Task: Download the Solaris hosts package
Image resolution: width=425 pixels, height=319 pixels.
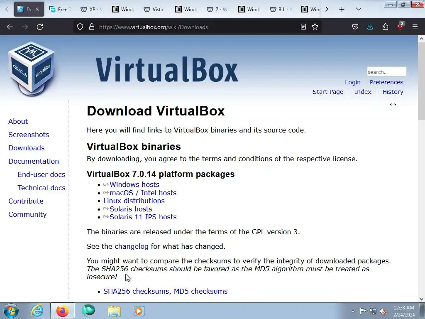Action: pos(131,209)
